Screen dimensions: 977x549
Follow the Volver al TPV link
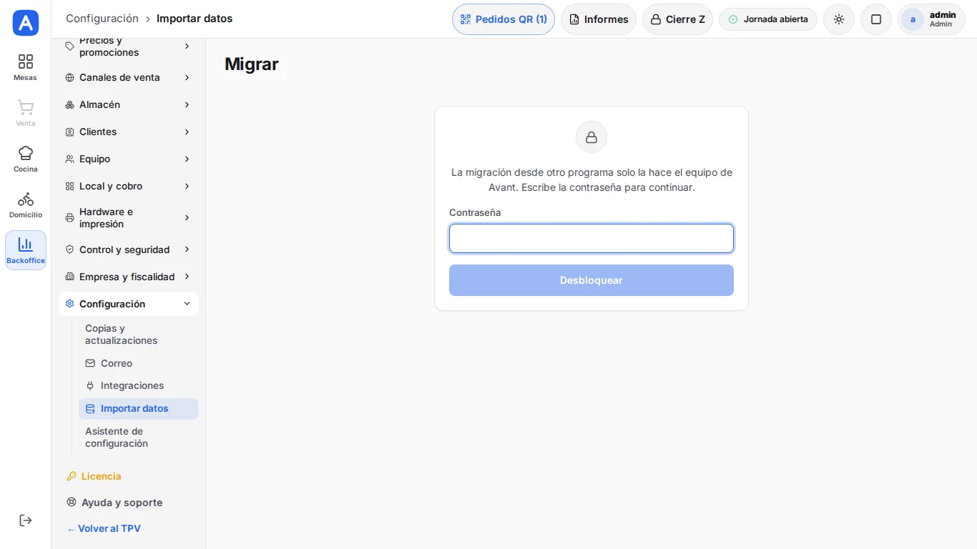(x=104, y=529)
